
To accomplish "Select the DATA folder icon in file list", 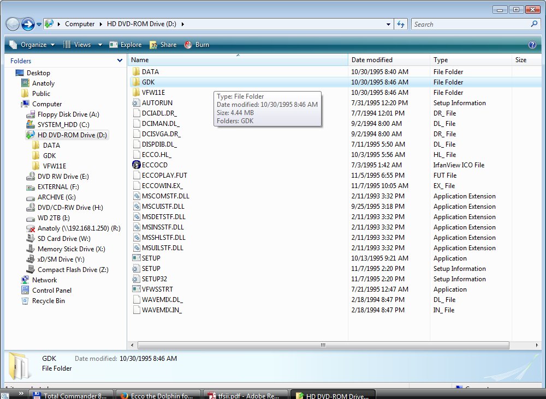I will 136,72.
